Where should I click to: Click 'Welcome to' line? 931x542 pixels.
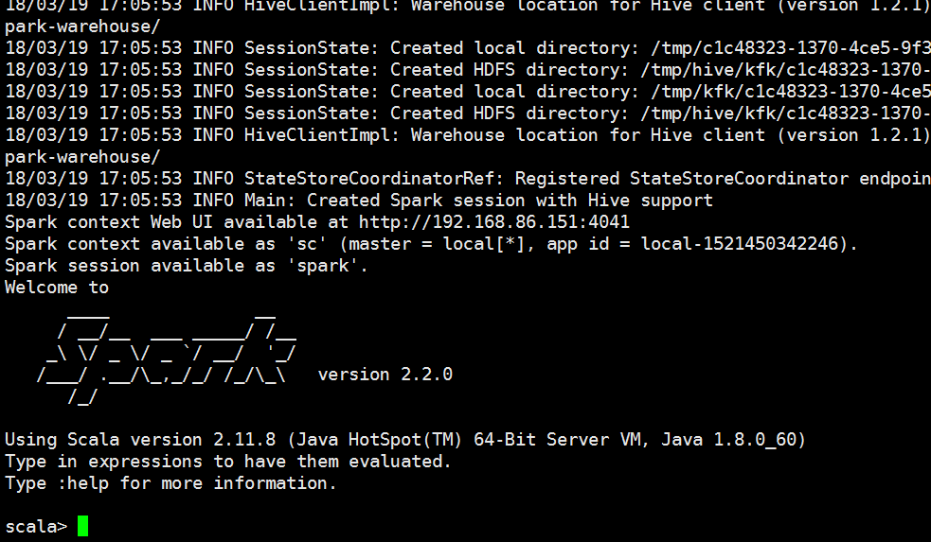coord(57,288)
